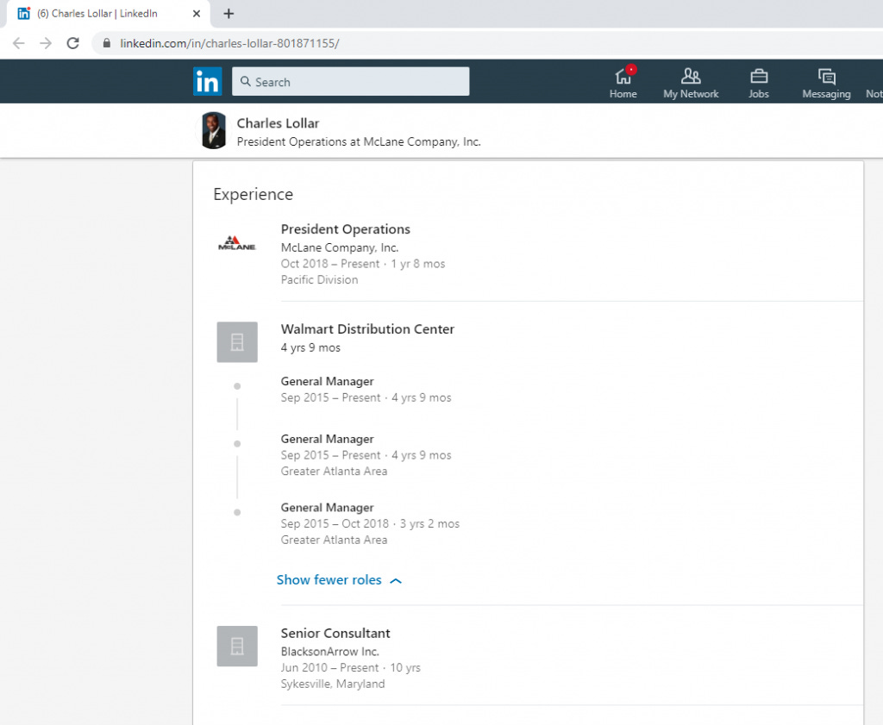Open the Senior Consultant role title
The width and height of the screenshot is (883, 725).
[335, 634]
